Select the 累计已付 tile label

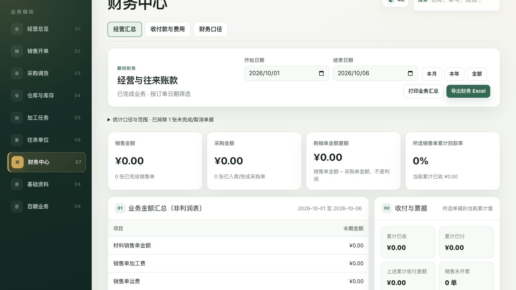click(455, 236)
